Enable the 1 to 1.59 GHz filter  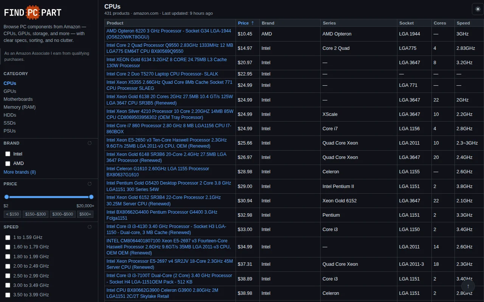click(8, 237)
